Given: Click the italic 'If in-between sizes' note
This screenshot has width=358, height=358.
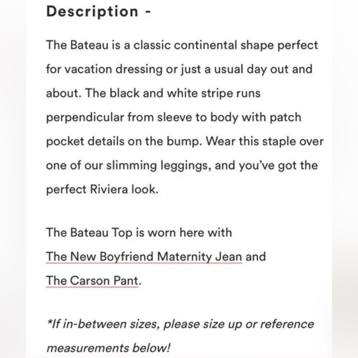Looking at the screenshot, I should click(180, 324).
